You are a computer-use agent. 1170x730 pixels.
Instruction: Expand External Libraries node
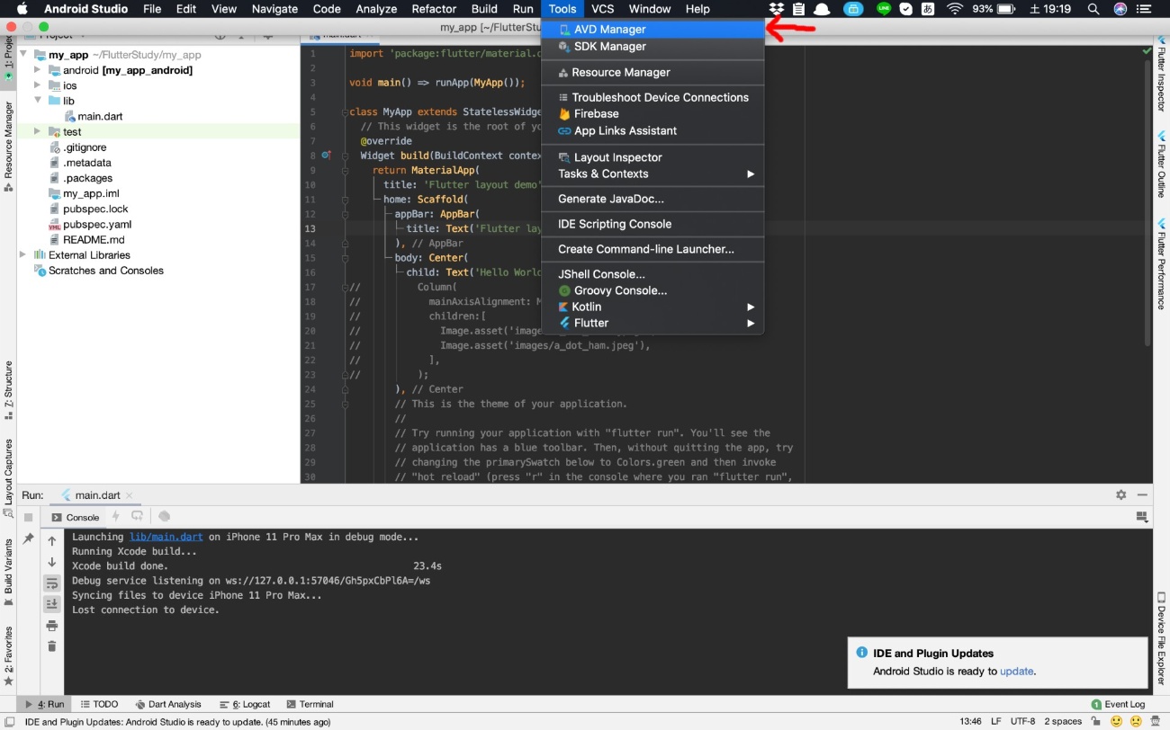[x=23, y=254]
